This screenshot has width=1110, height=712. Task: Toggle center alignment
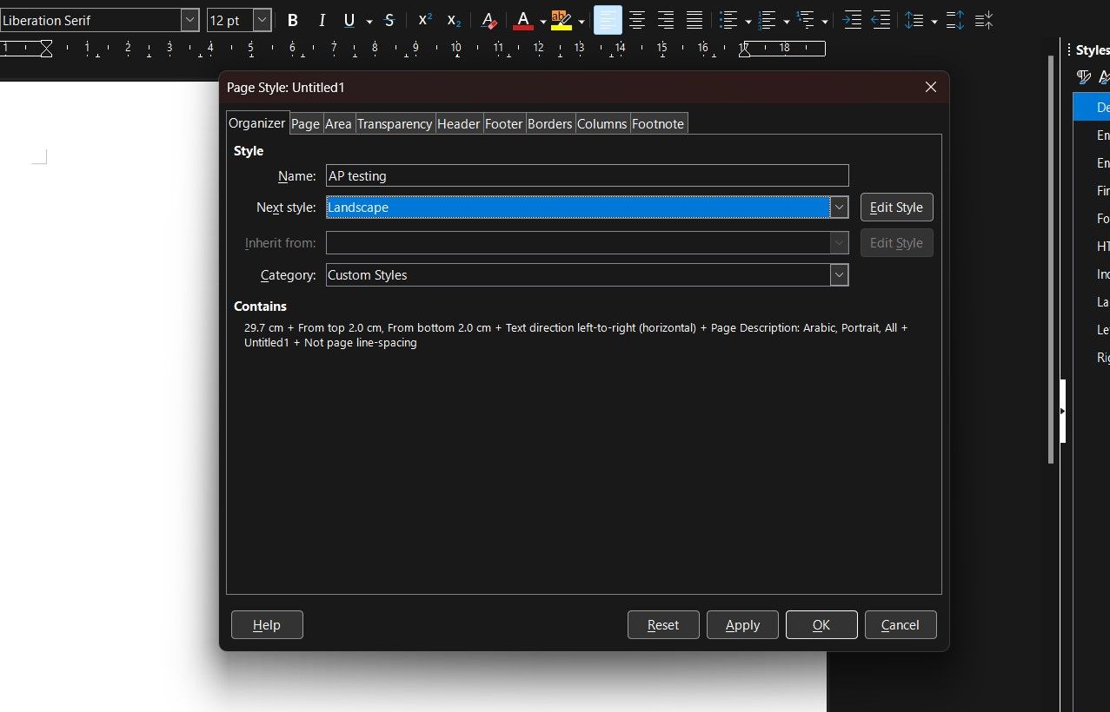point(636,20)
